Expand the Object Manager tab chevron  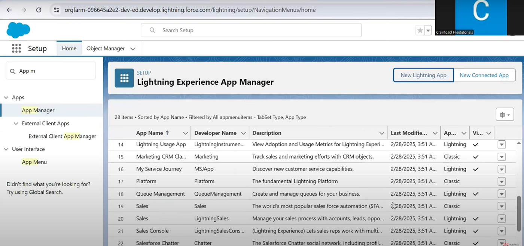[132, 49]
